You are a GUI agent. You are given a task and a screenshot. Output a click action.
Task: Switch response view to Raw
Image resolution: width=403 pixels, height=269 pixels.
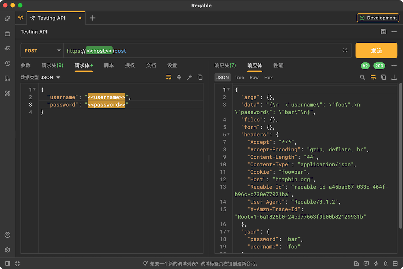pyautogui.click(x=254, y=78)
